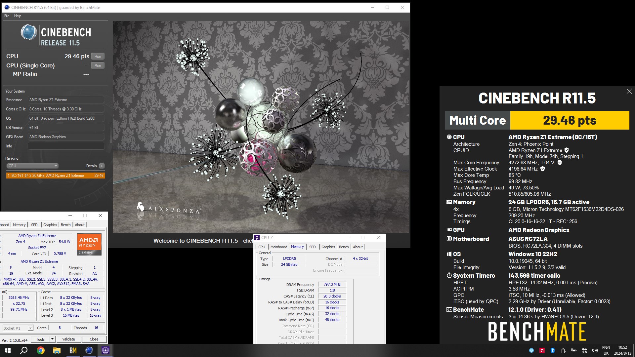Screen dimensions: 635x357
Task: Click the CPU-Z Tools button
Action: (x=40, y=339)
